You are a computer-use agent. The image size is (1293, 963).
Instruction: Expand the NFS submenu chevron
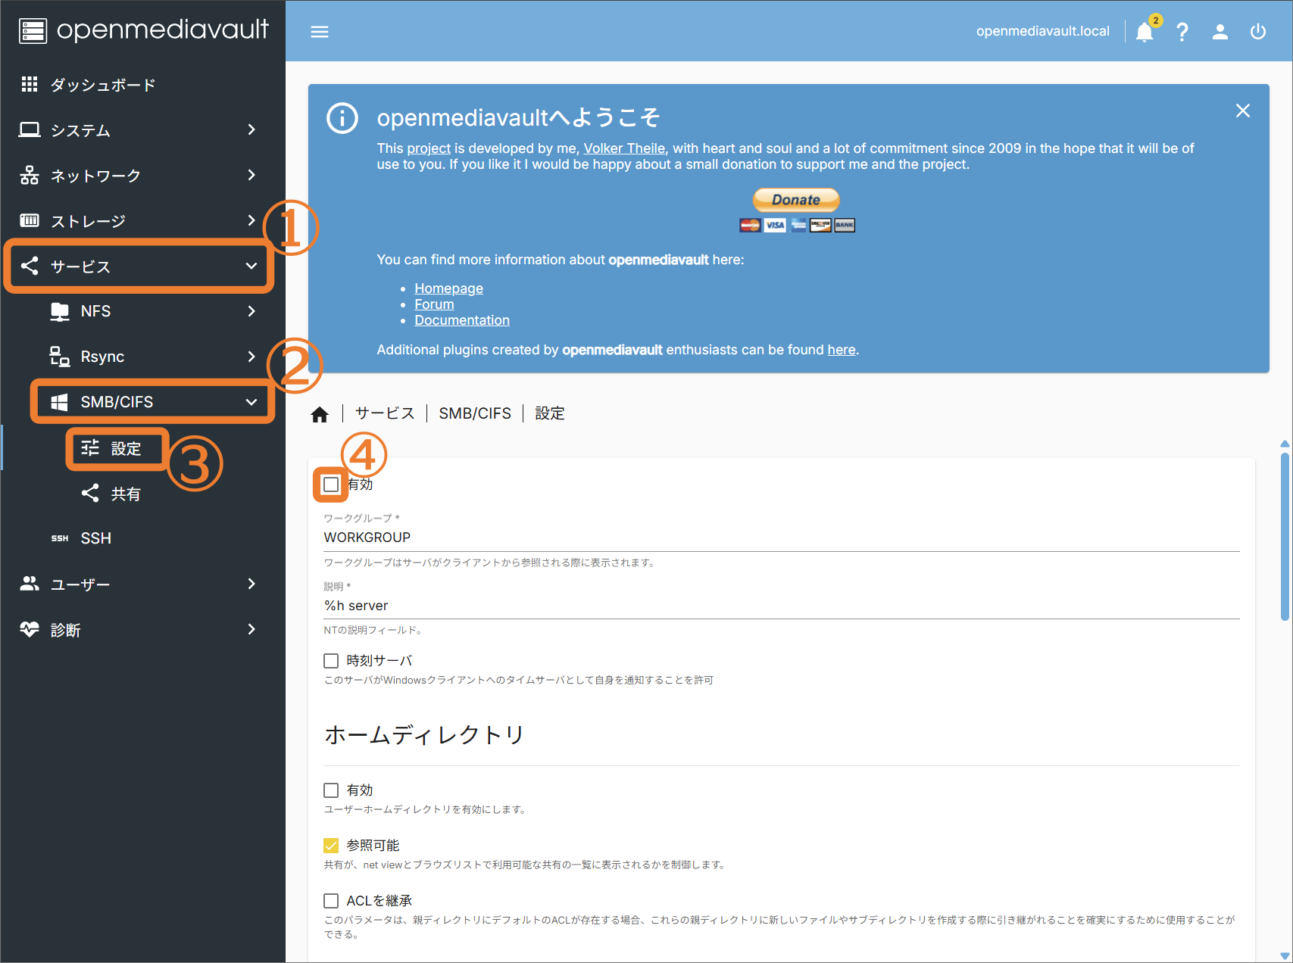point(251,311)
